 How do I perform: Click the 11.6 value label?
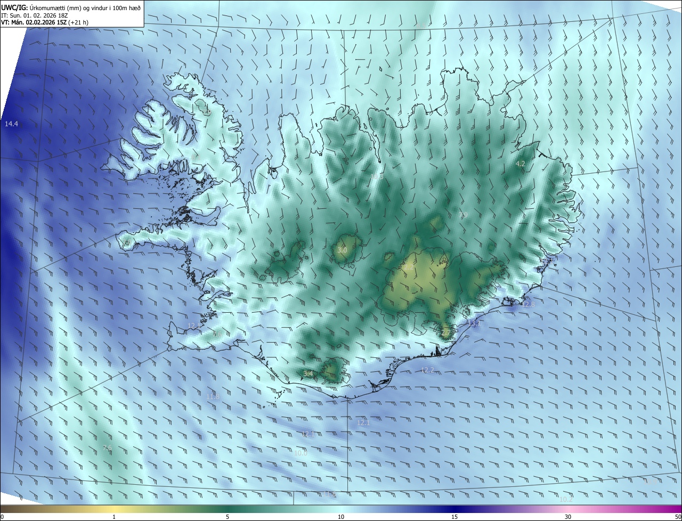(330, 495)
